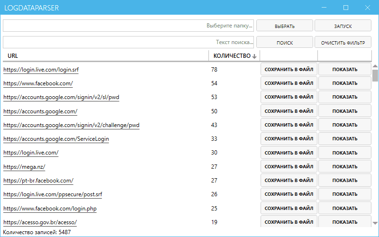
Task: Minimize the LOGDATAPARSER window
Action: coord(324,8)
